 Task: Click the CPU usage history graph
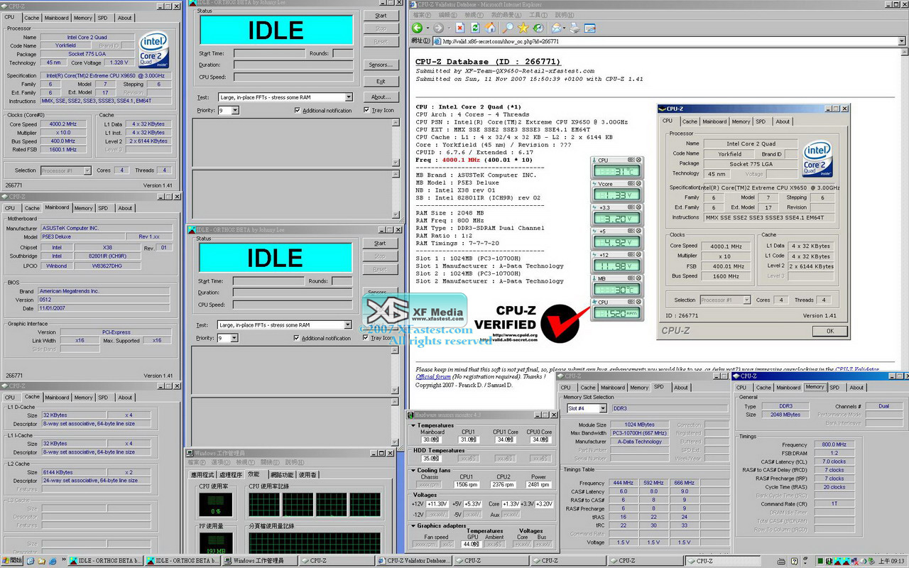pos(315,505)
